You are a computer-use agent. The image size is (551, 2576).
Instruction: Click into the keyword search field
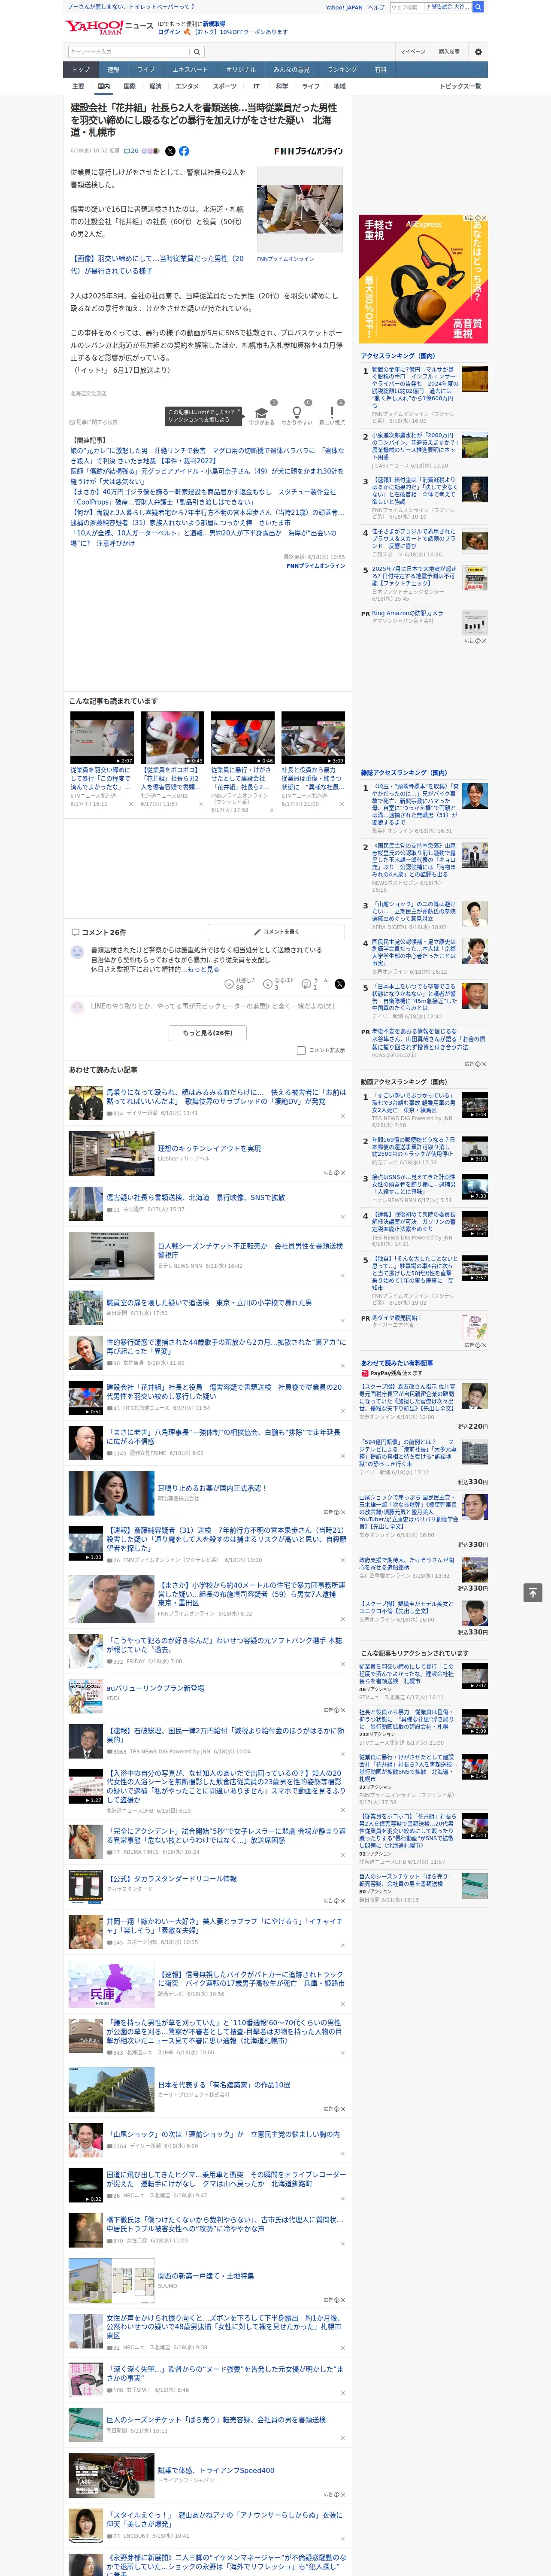129,51
